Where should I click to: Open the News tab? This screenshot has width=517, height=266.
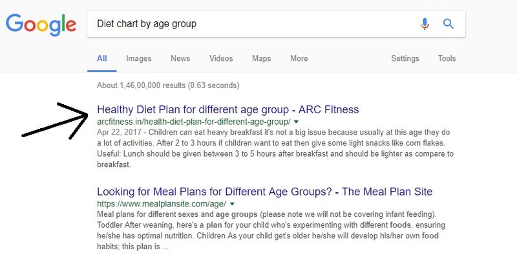180,58
